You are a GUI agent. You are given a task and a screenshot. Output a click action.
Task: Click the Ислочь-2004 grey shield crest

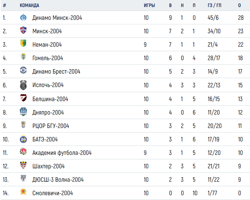(23, 85)
